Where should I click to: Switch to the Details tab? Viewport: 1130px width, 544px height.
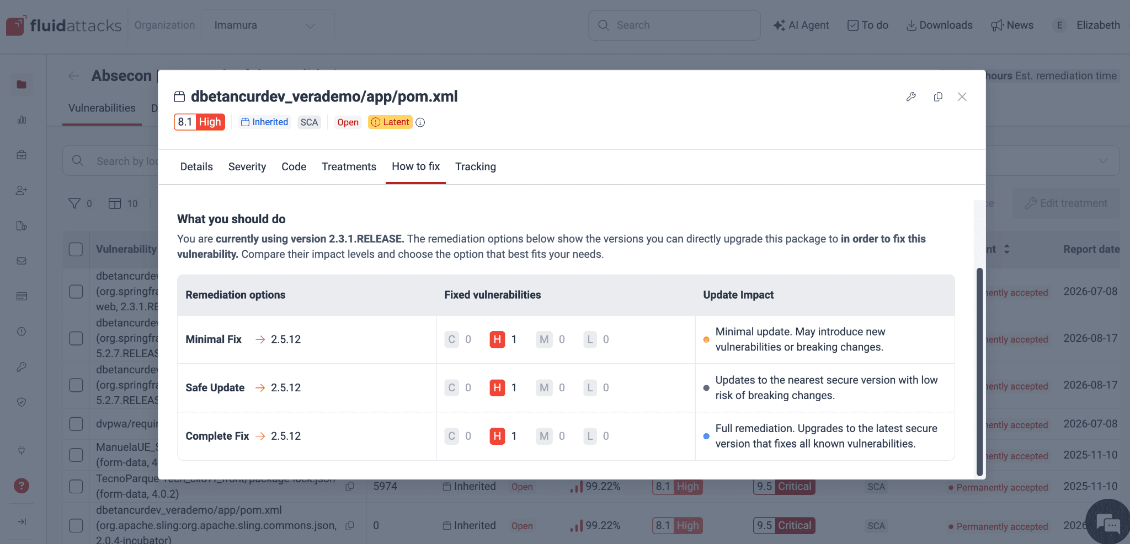pos(196,166)
